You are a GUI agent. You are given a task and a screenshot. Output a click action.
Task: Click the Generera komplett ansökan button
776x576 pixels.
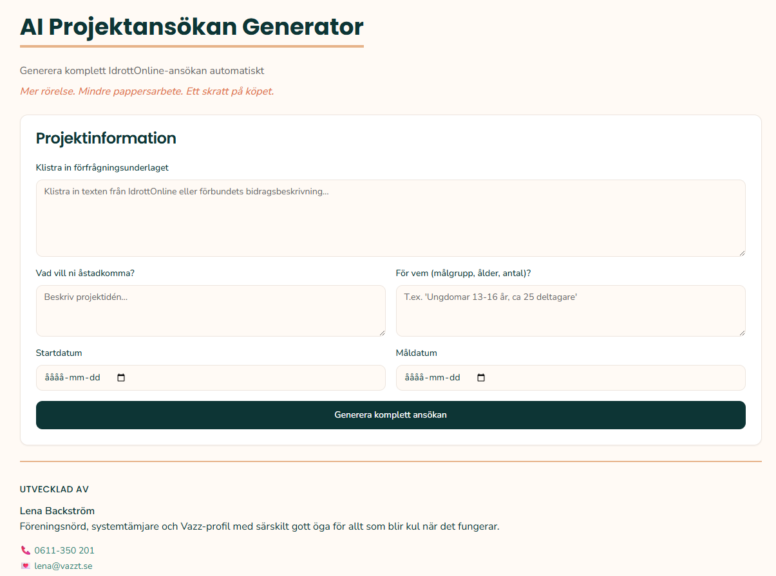[x=391, y=415]
